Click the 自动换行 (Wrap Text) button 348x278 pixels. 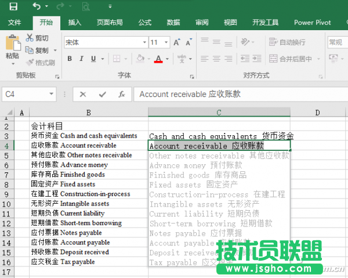point(288,42)
